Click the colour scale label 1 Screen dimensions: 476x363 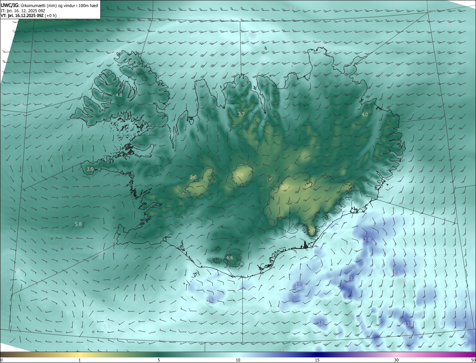80,360
